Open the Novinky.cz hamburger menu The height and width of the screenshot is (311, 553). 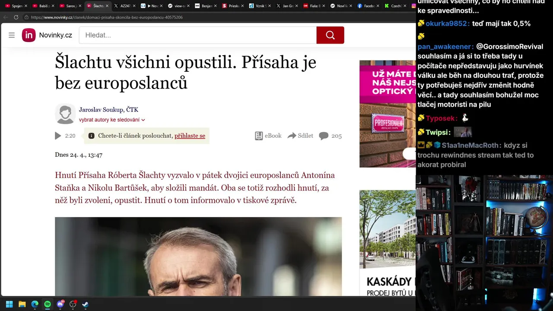pos(12,35)
